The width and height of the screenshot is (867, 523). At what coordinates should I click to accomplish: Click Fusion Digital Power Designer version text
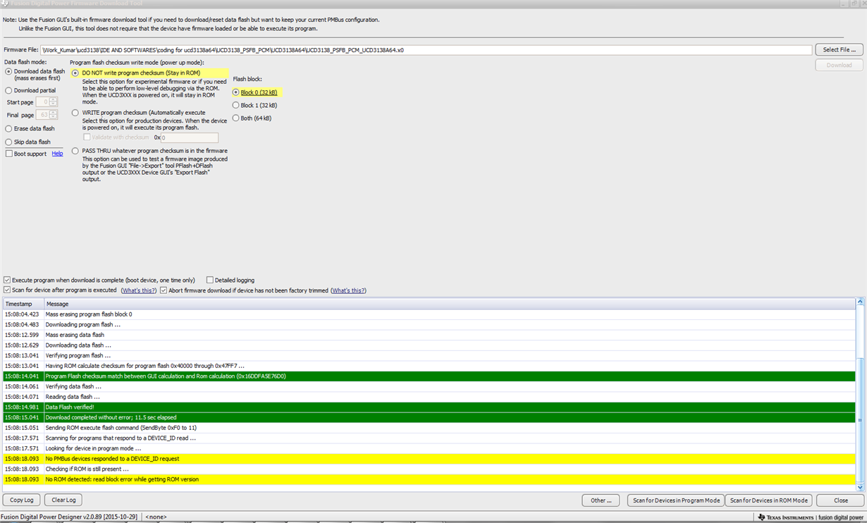pyautogui.click(x=70, y=517)
